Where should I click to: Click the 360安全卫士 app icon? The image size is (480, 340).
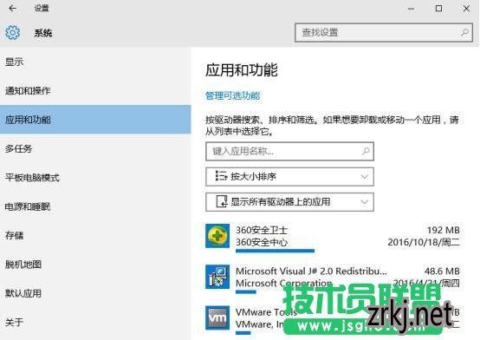217,236
